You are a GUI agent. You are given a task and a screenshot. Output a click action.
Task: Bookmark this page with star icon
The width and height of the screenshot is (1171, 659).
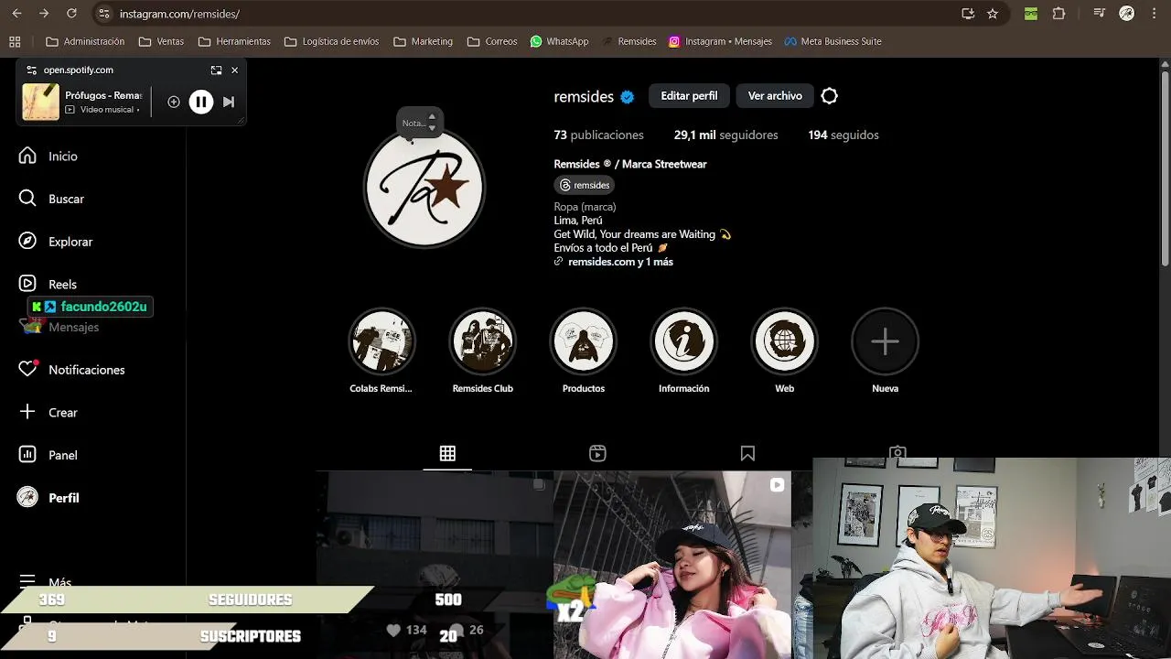click(x=993, y=14)
